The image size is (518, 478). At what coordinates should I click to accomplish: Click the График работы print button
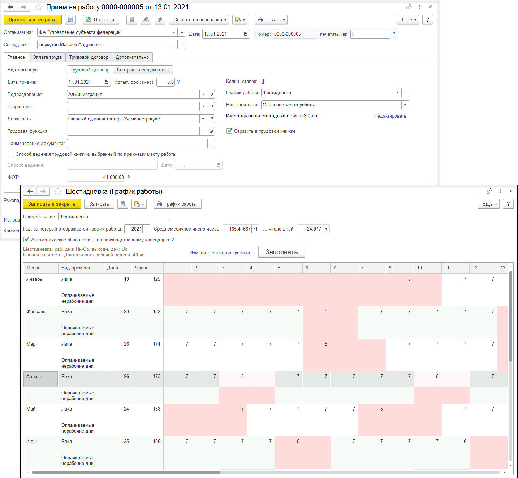click(x=177, y=204)
